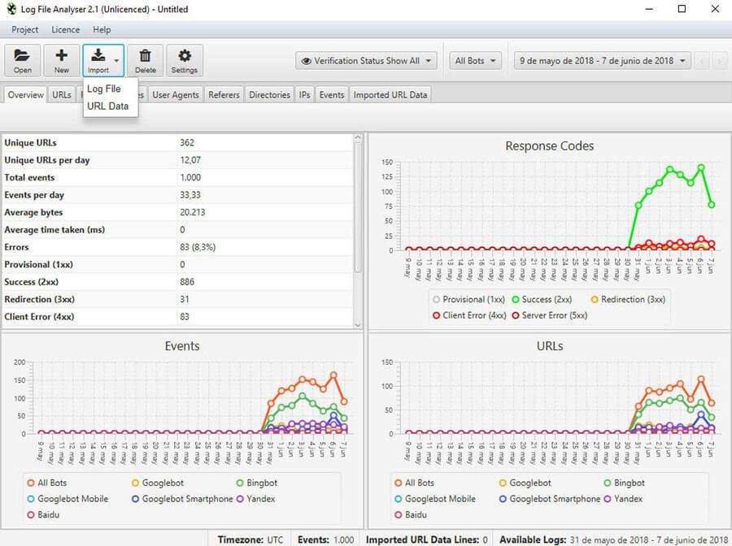
Task: Click the eye icon in Verification Status
Action: (307, 61)
